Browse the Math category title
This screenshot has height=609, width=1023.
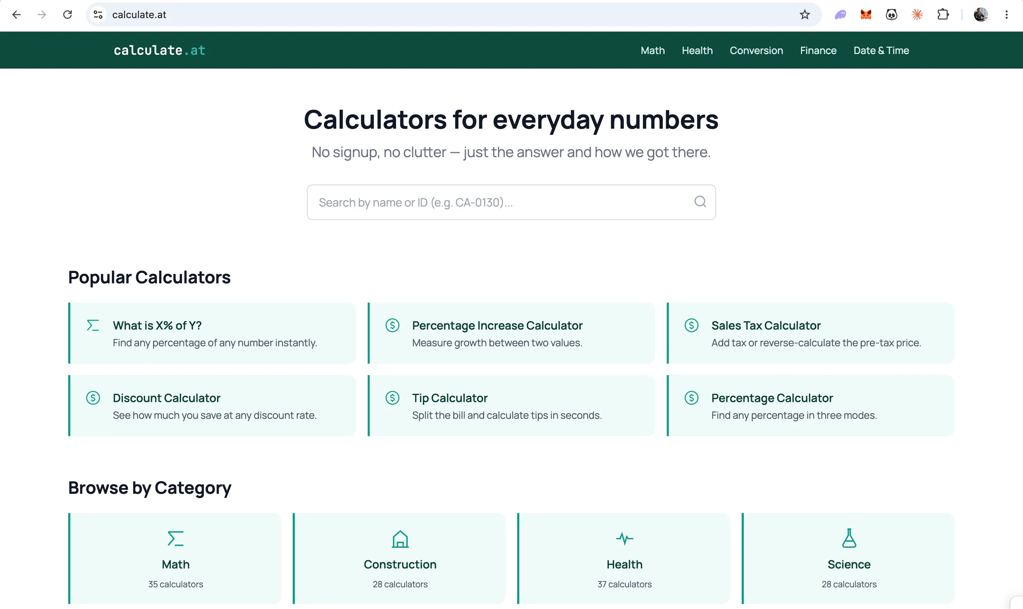click(175, 564)
